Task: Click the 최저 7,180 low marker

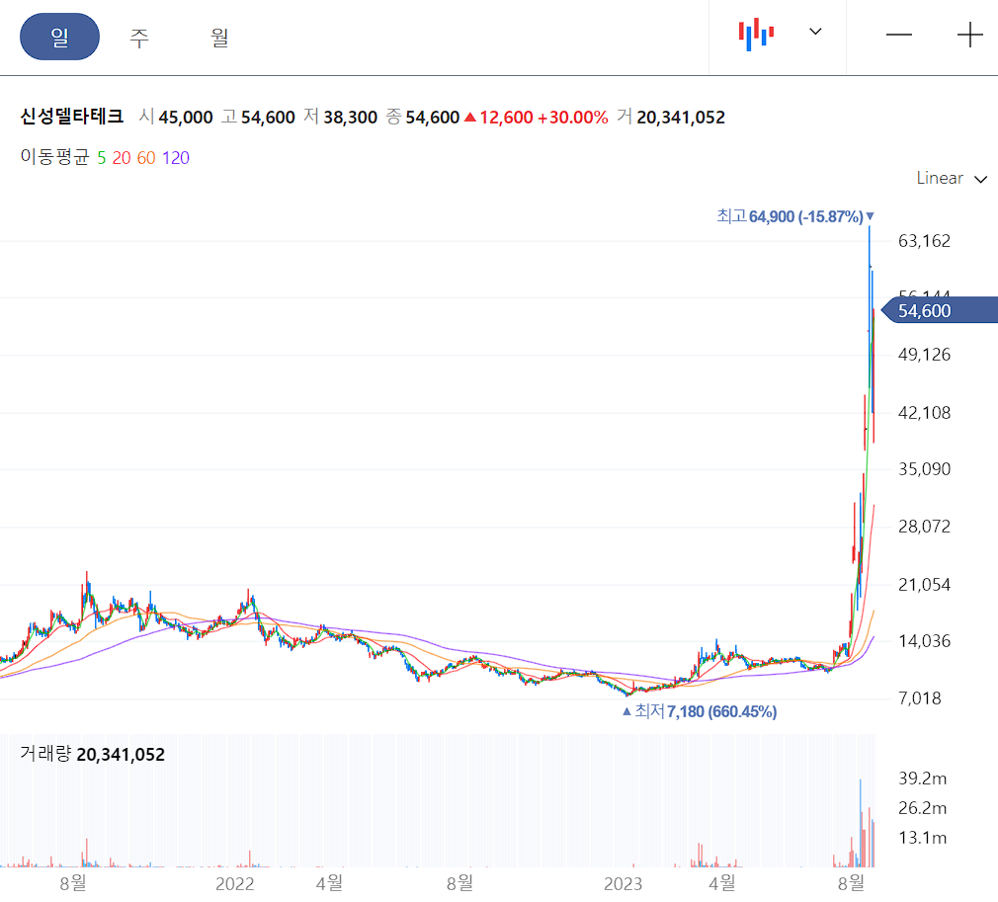Action: (x=700, y=711)
